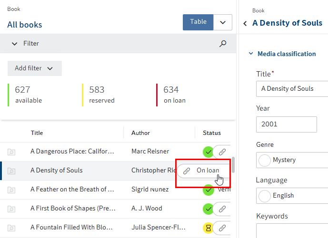This screenshot has height=238, width=328.
Task: Click the search magnifier icon in Filter bar
Action: click(x=223, y=44)
